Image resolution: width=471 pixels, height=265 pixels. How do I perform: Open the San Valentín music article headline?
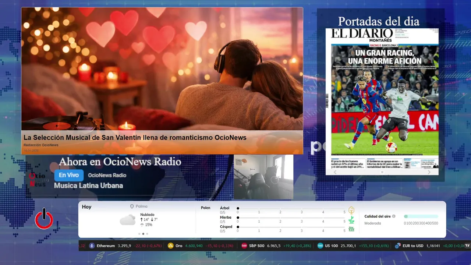135,137
